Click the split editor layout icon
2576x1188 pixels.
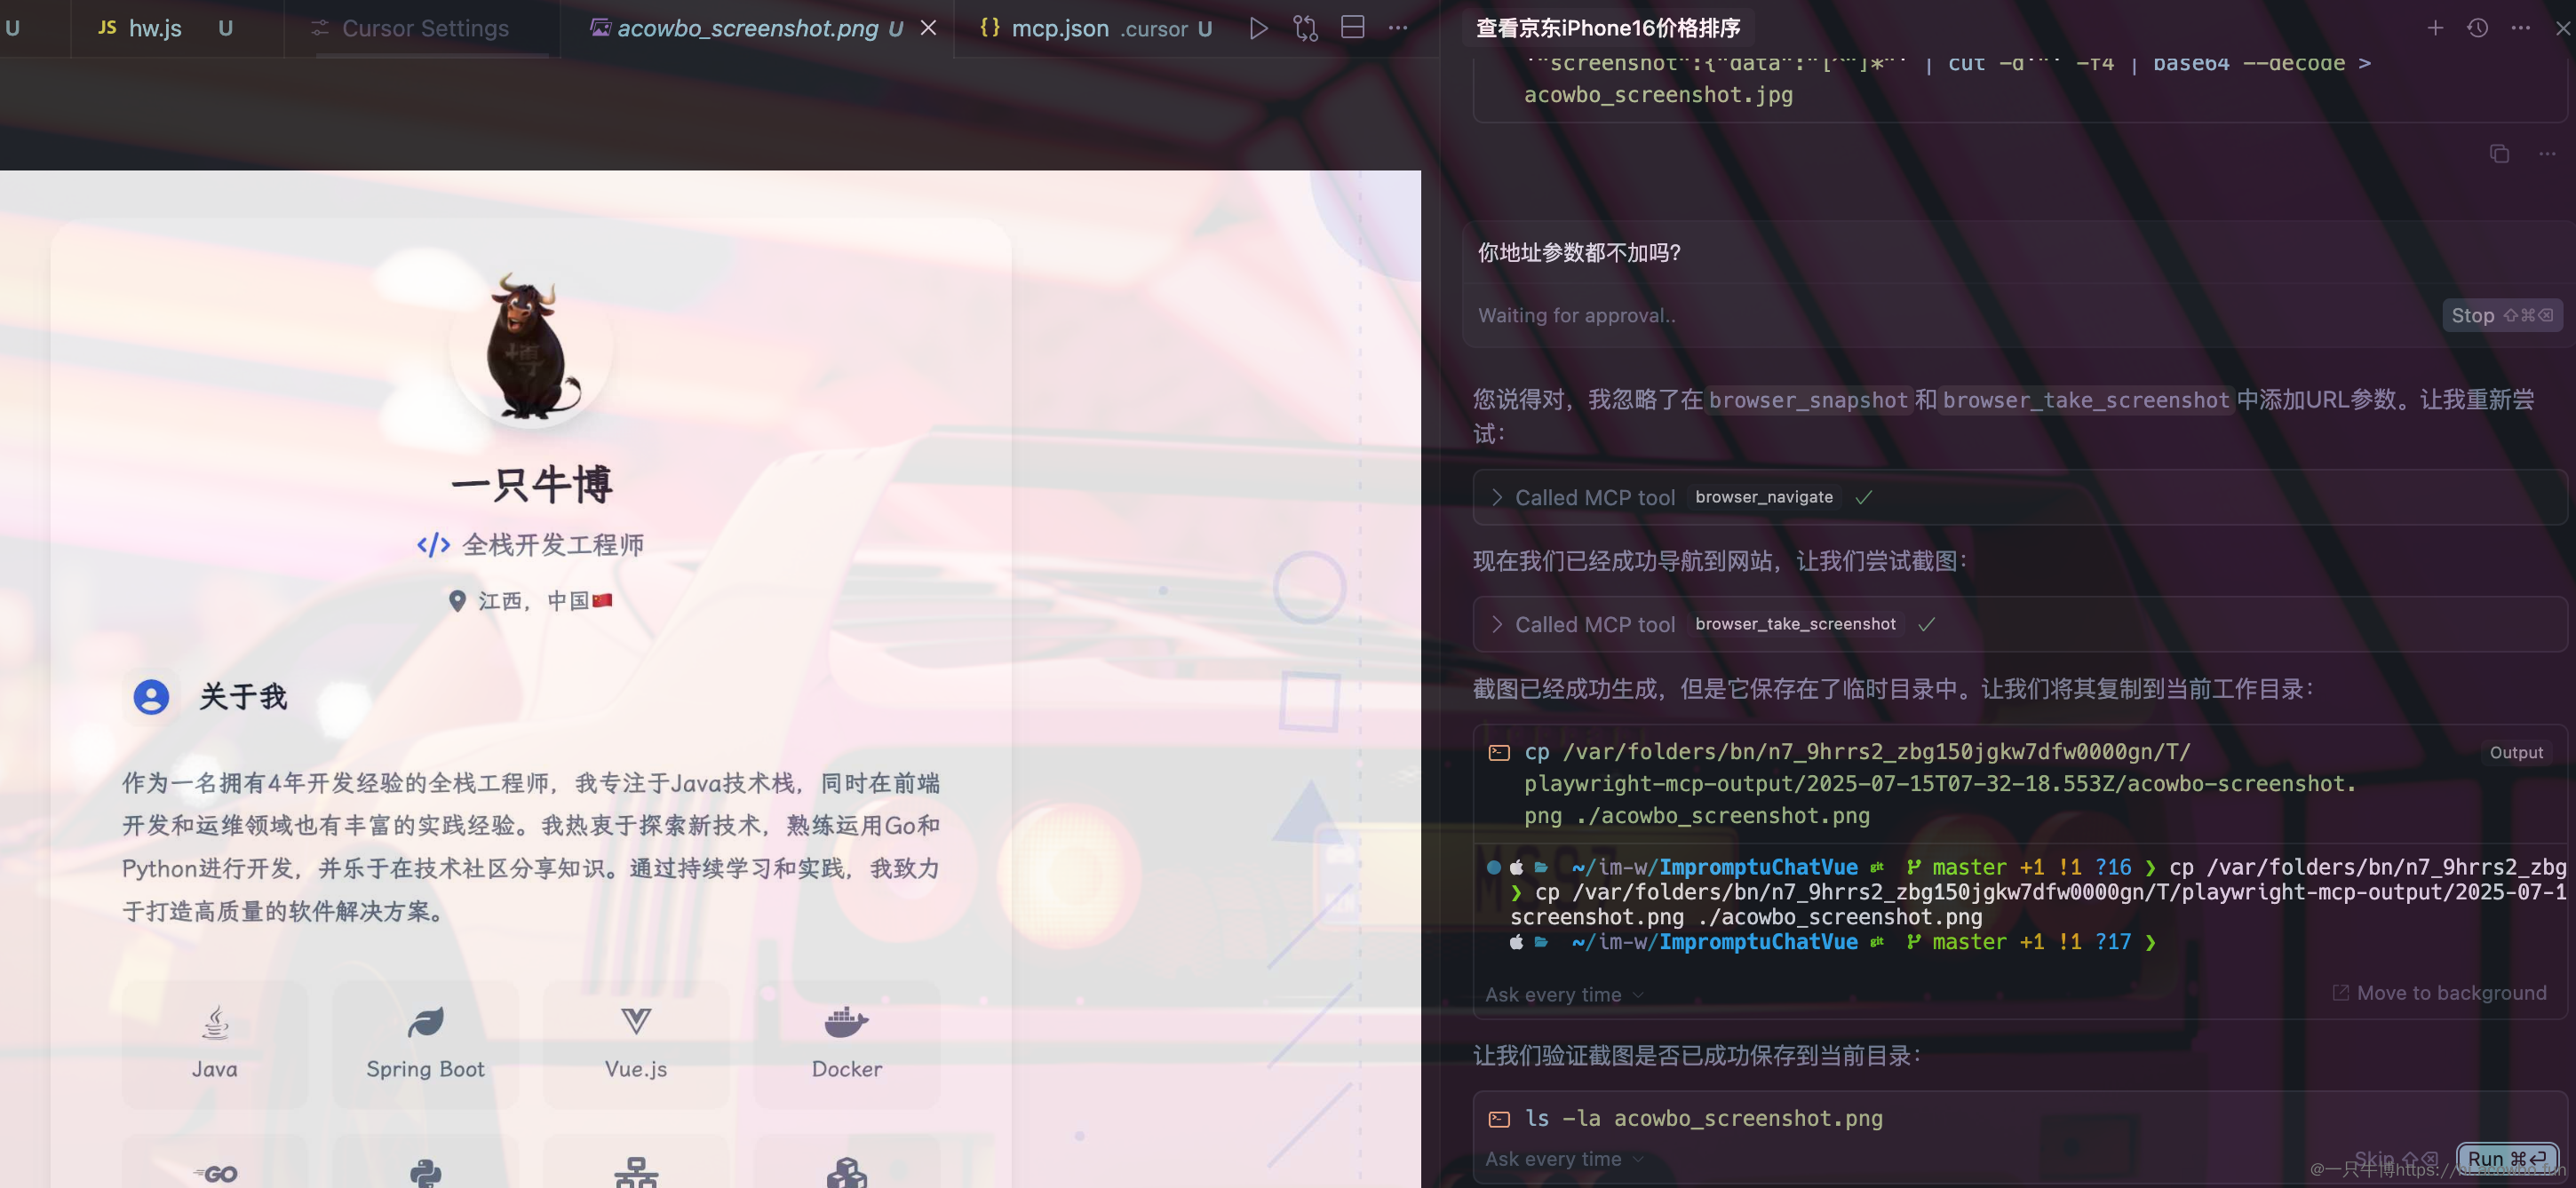click(x=1352, y=28)
